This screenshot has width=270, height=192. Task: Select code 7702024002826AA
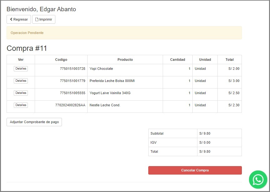click(x=70, y=105)
